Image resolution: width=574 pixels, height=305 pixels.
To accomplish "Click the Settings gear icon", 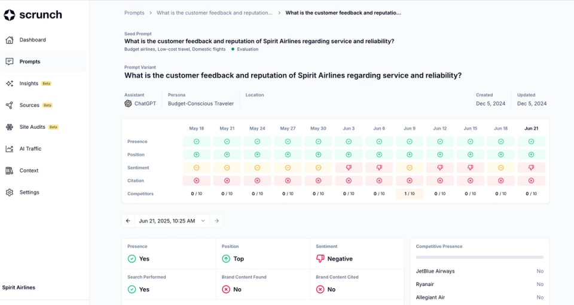I will click(10, 193).
